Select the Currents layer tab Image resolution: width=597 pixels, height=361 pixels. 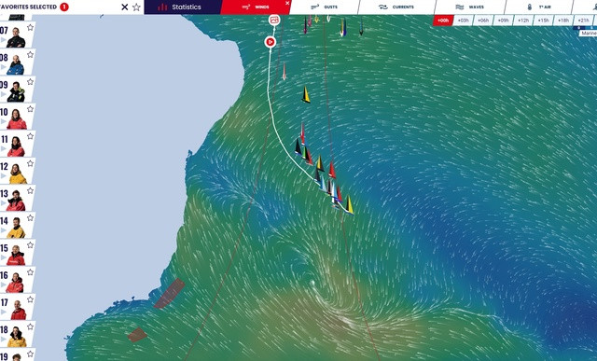click(x=396, y=7)
